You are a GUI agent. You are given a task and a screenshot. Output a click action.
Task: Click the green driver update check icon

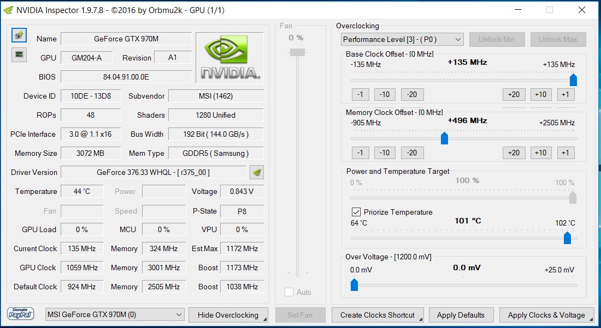pos(257,172)
